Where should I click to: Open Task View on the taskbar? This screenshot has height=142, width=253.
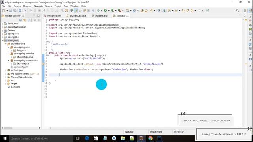(x=77, y=138)
